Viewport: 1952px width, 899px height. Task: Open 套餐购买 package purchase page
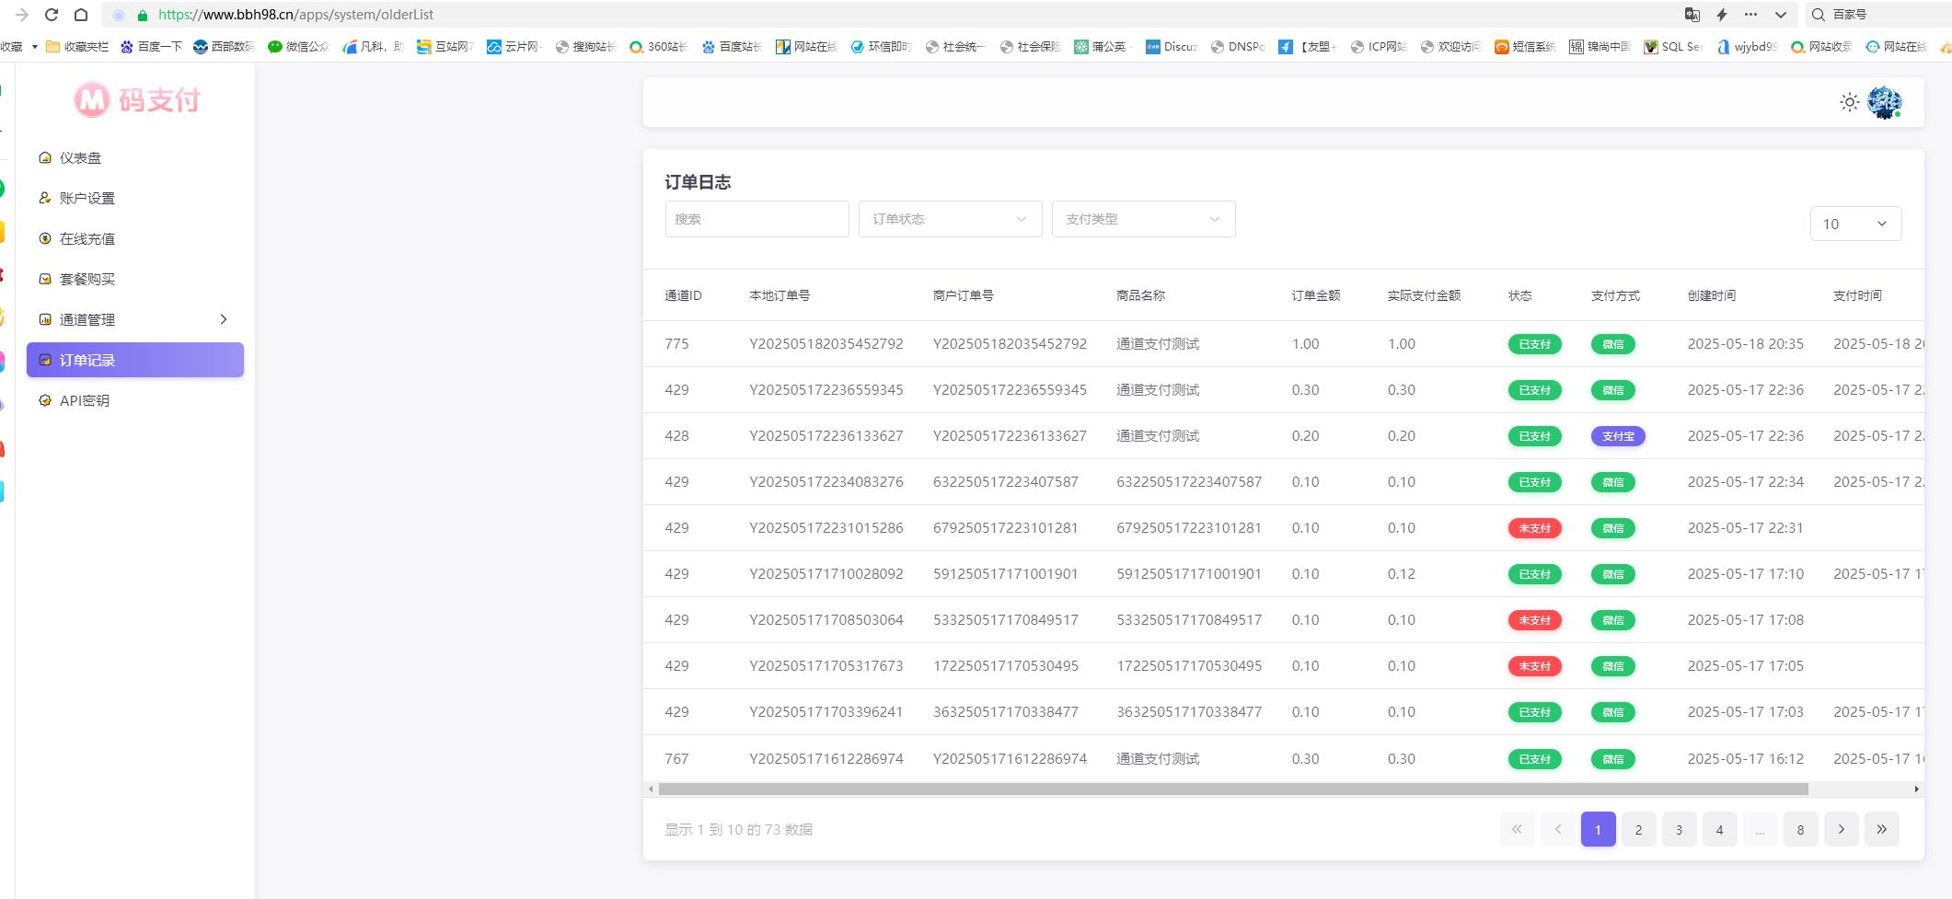click(x=87, y=280)
